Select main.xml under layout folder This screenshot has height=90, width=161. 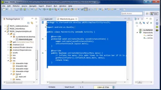[22, 77]
